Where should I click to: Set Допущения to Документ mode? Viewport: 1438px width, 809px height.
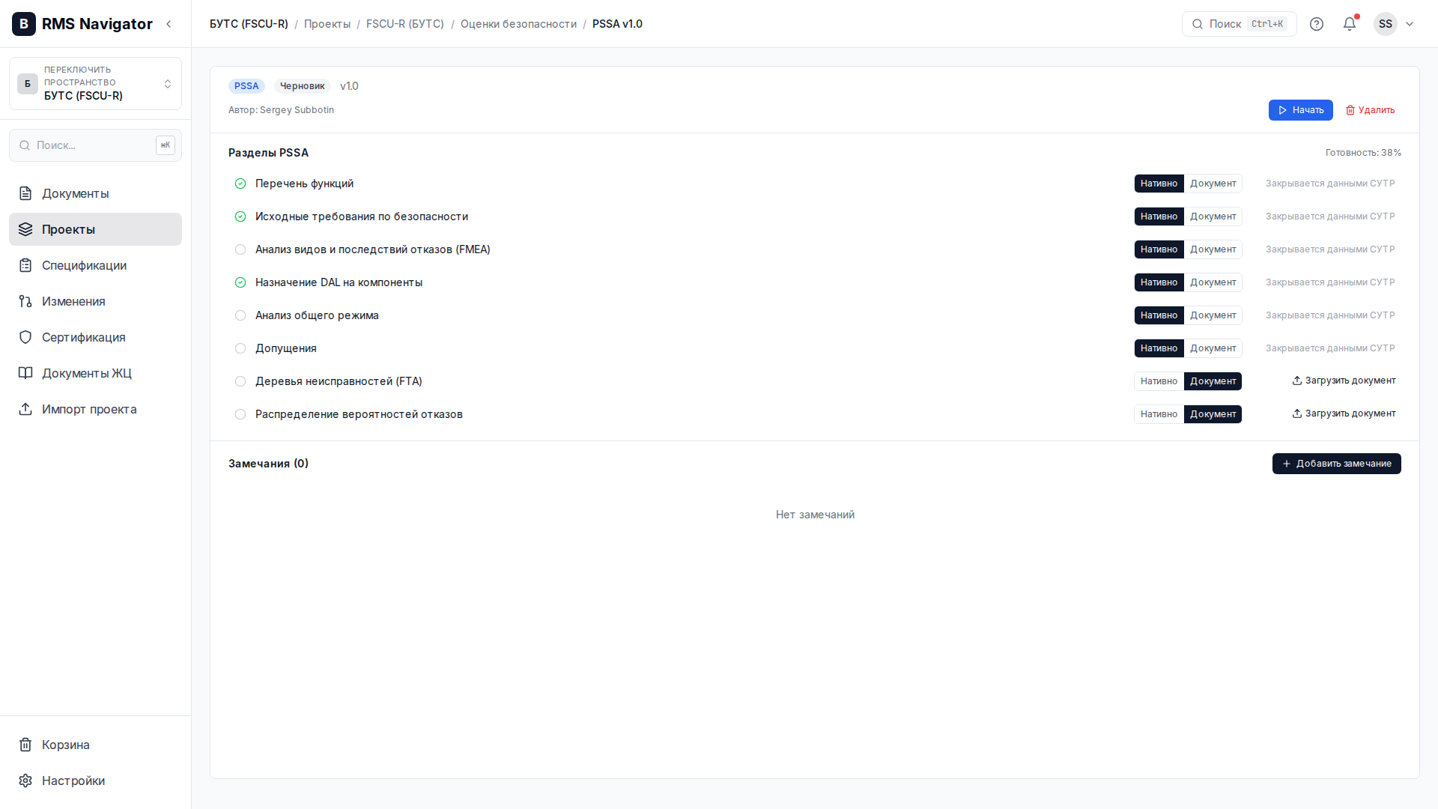(1213, 348)
